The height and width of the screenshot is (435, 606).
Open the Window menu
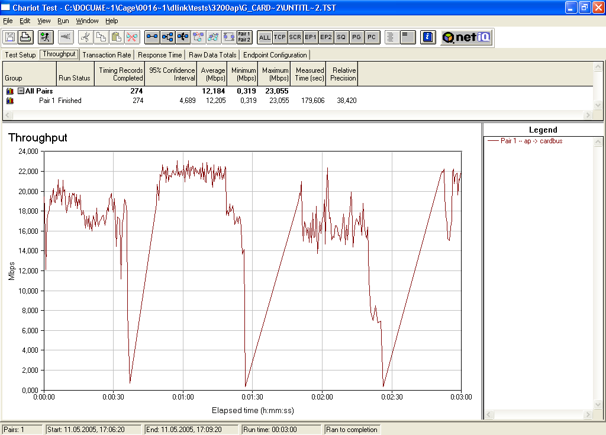point(87,21)
